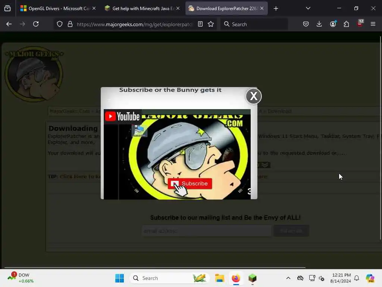The width and height of the screenshot is (382, 287).
Task: Click the mailing list email address field
Action: pos(207,231)
